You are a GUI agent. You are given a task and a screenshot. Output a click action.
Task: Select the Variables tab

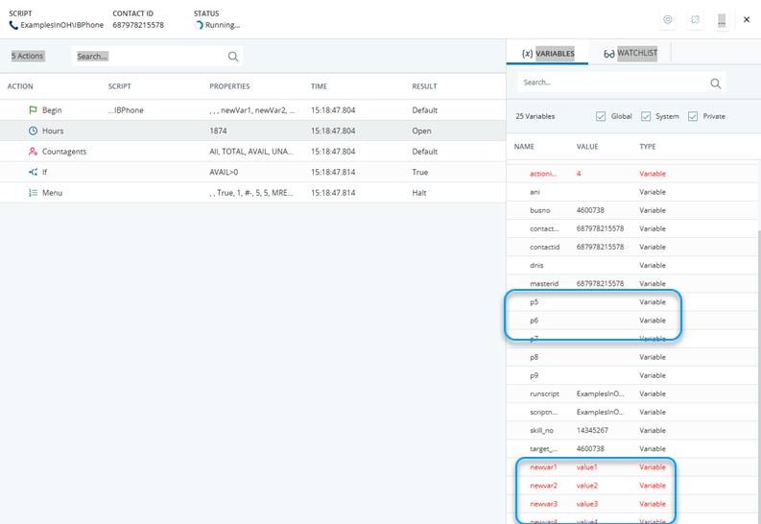(547, 54)
